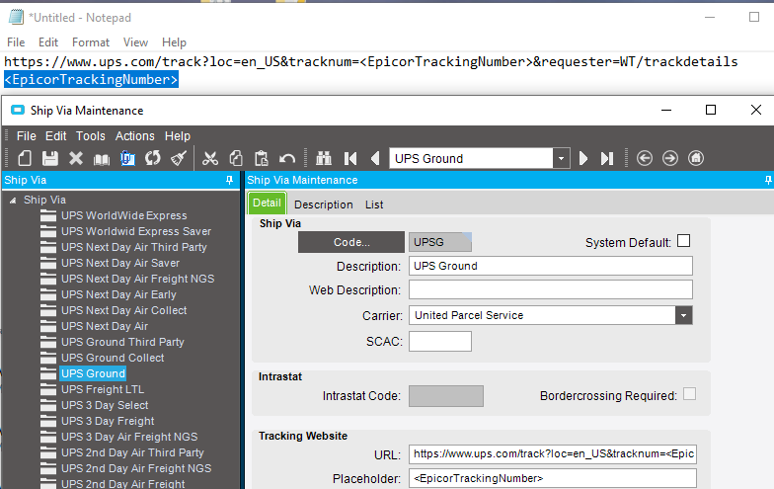Screen dimensions: 774x489
Task: Open the File menu in Ship Via Maintenance
Action: pos(26,136)
